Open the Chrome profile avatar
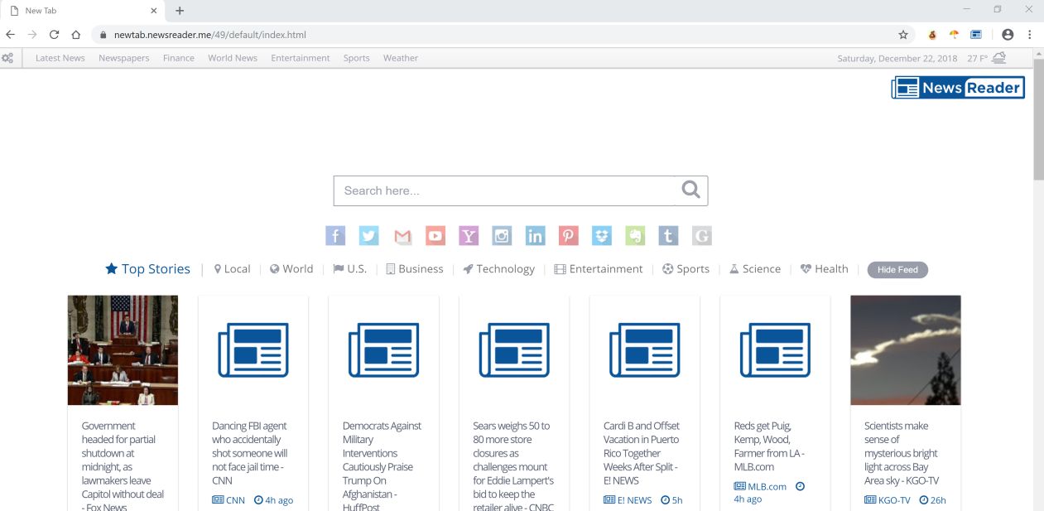The width and height of the screenshot is (1044, 511). click(x=1008, y=35)
